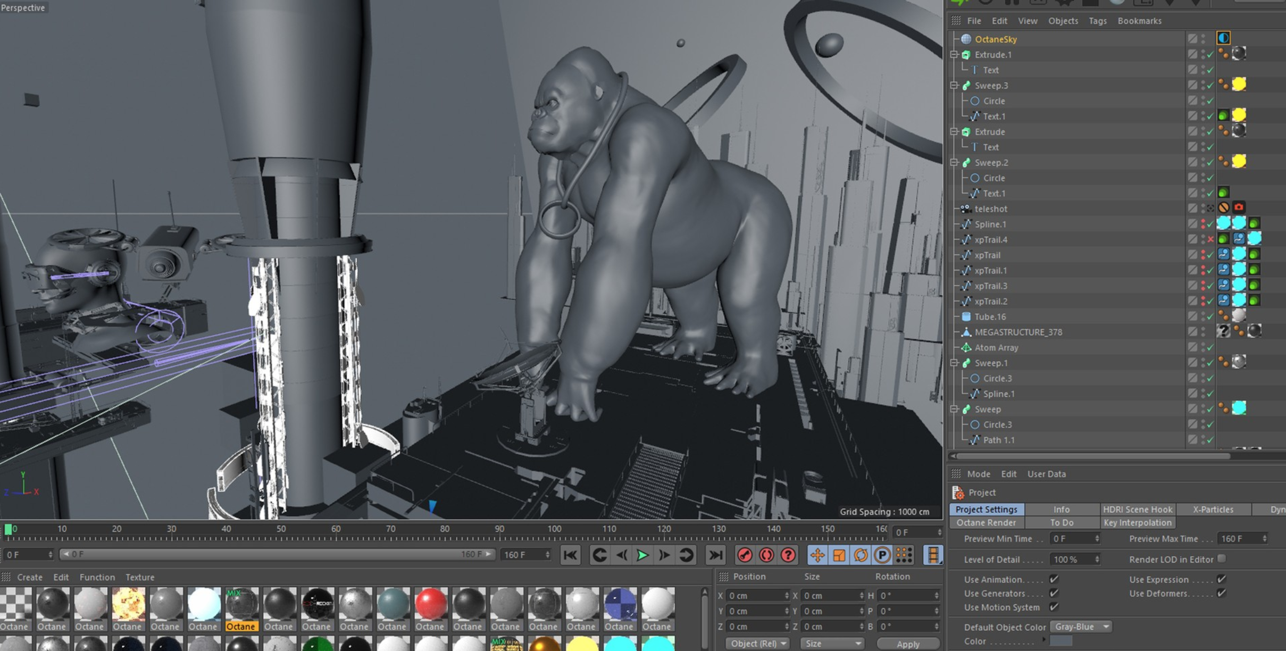
Task: Toggle Position keyframe recording icon
Action: (817, 555)
